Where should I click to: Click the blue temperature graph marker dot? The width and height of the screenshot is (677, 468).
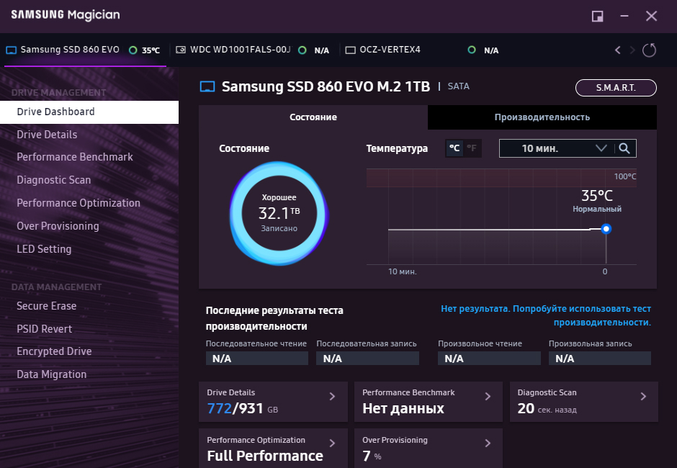pyautogui.click(x=606, y=229)
